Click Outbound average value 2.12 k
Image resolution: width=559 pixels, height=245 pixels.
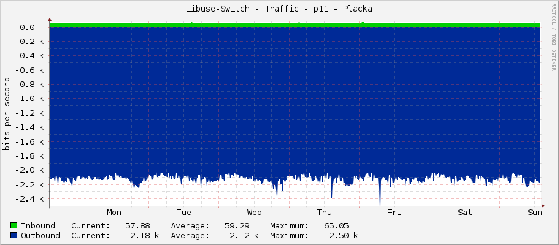pos(244,235)
